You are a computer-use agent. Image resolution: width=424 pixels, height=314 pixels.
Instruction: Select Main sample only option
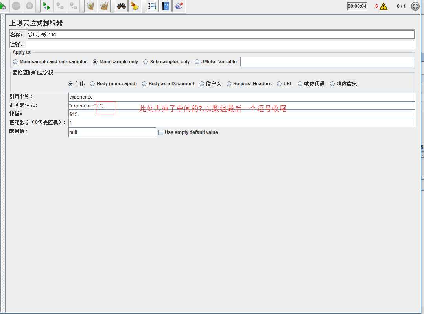tap(116, 62)
